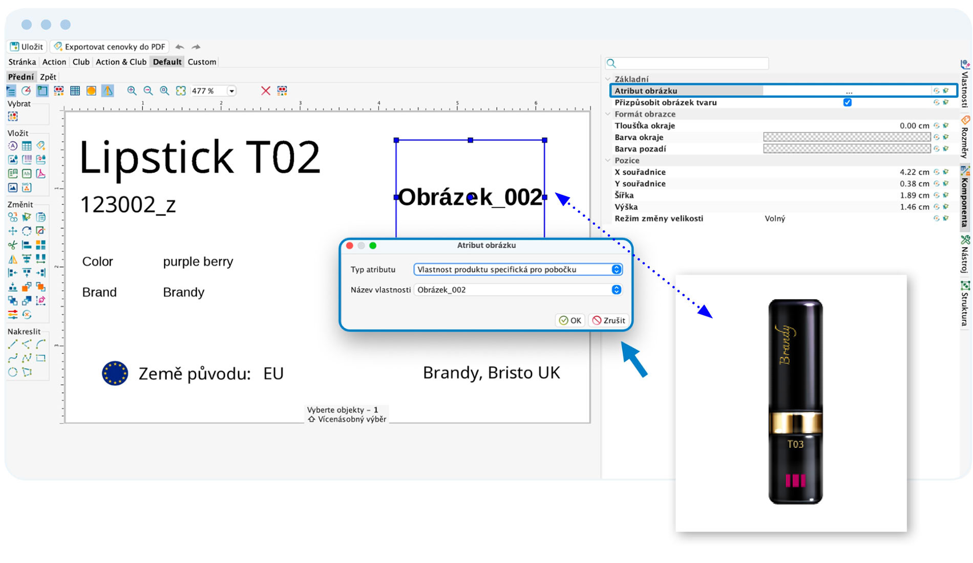Select the move arrows tool in Změnit
Image resolution: width=973 pixels, height=563 pixels.
[x=13, y=231]
